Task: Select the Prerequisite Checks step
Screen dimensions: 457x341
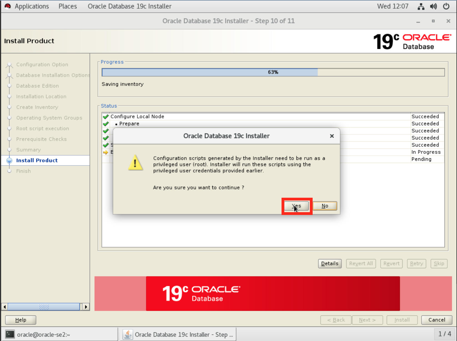Action: pyautogui.click(x=41, y=139)
